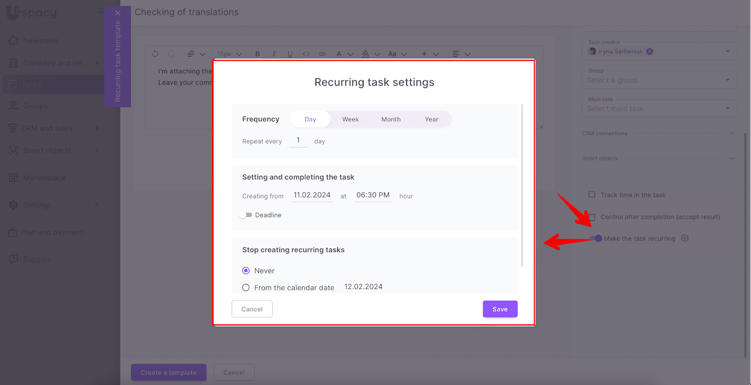Click Cancel in the settings dialog

(x=252, y=309)
